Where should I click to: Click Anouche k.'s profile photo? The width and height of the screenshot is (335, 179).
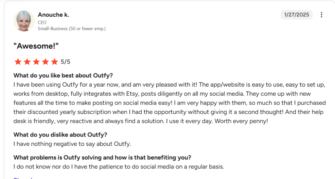click(24, 21)
